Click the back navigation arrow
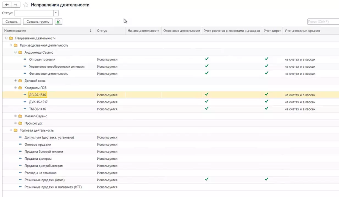339x197 pixels. tap(7, 5)
